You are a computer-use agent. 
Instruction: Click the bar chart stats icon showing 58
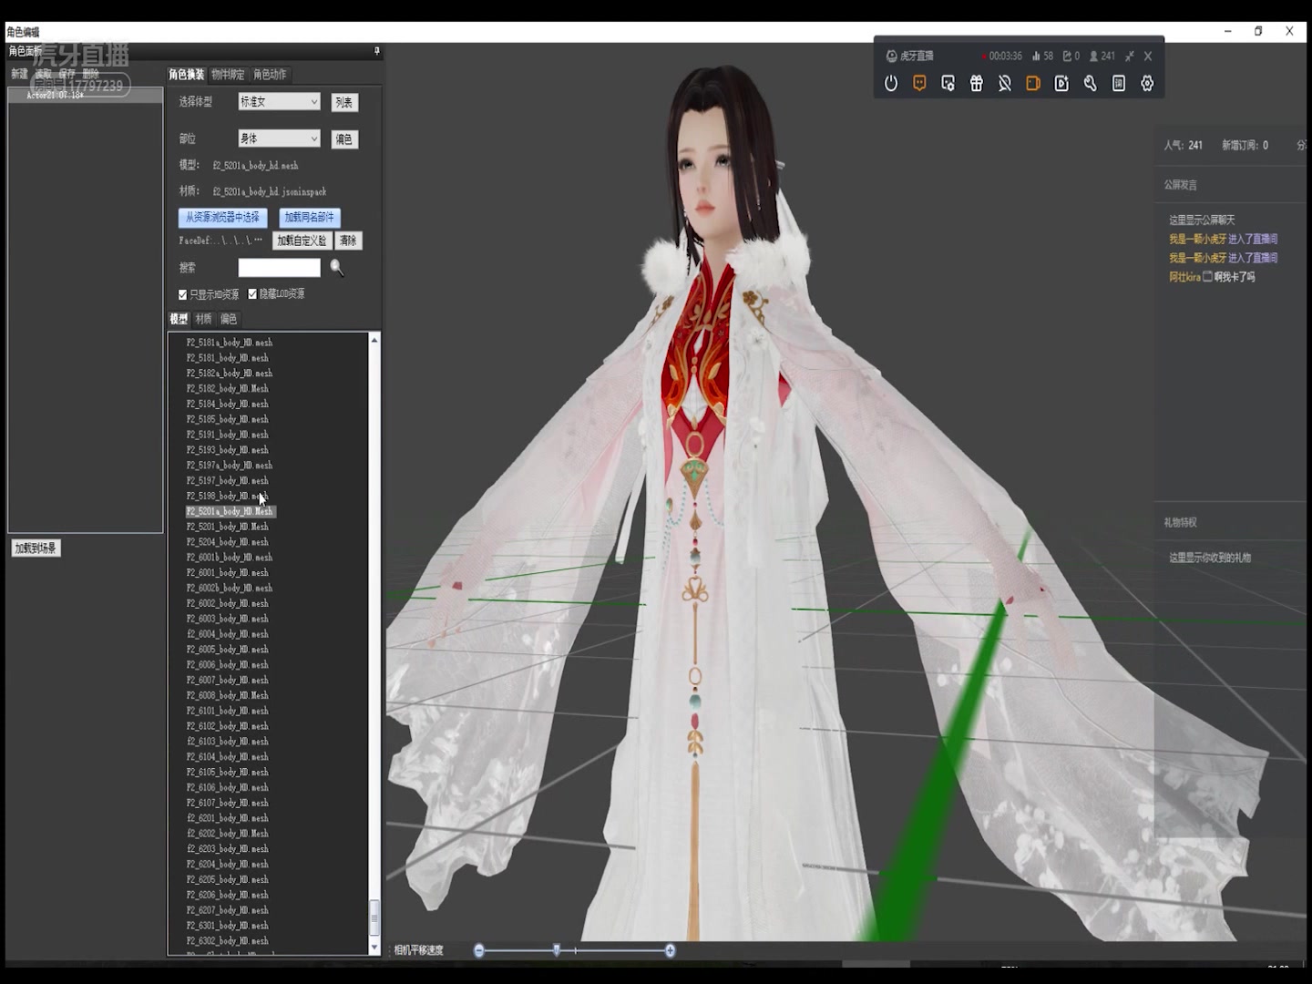(1036, 56)
